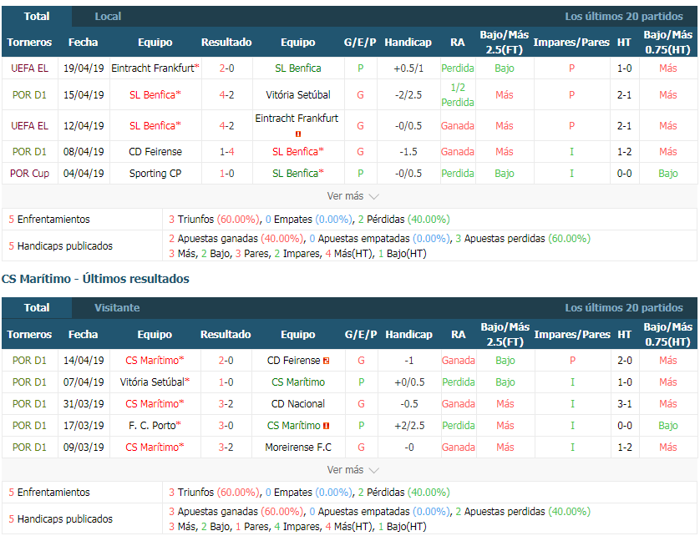The width and height of the screenshot is (700, 536).
Task: Click UEFA EL in the 12/04/19 row
Action: click(29, 126)
